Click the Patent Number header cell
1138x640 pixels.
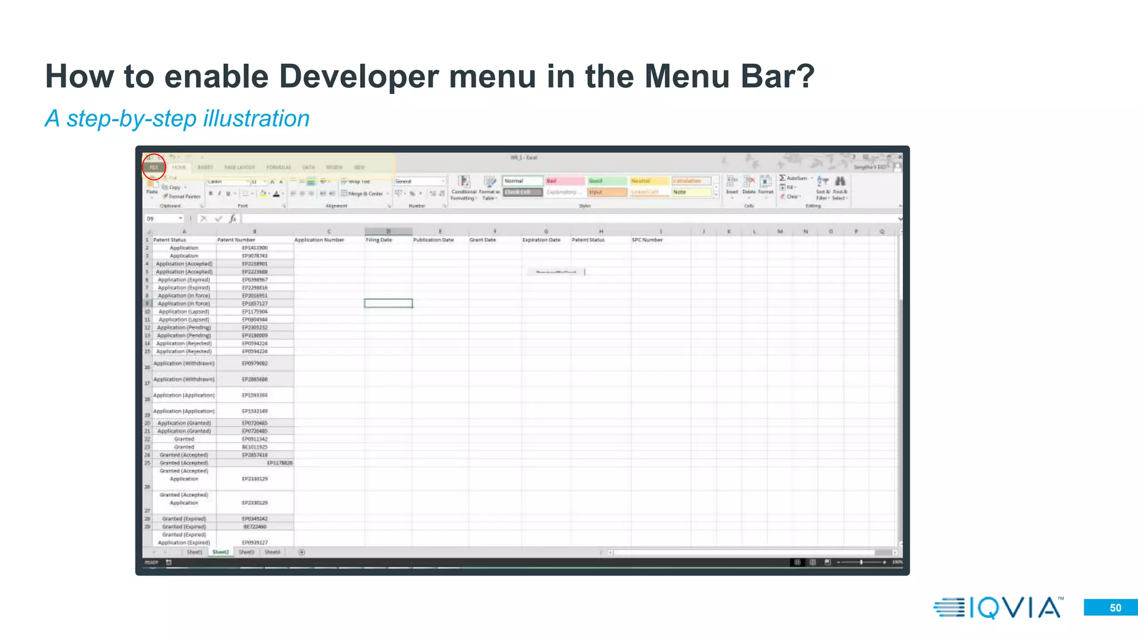(255, 240)
